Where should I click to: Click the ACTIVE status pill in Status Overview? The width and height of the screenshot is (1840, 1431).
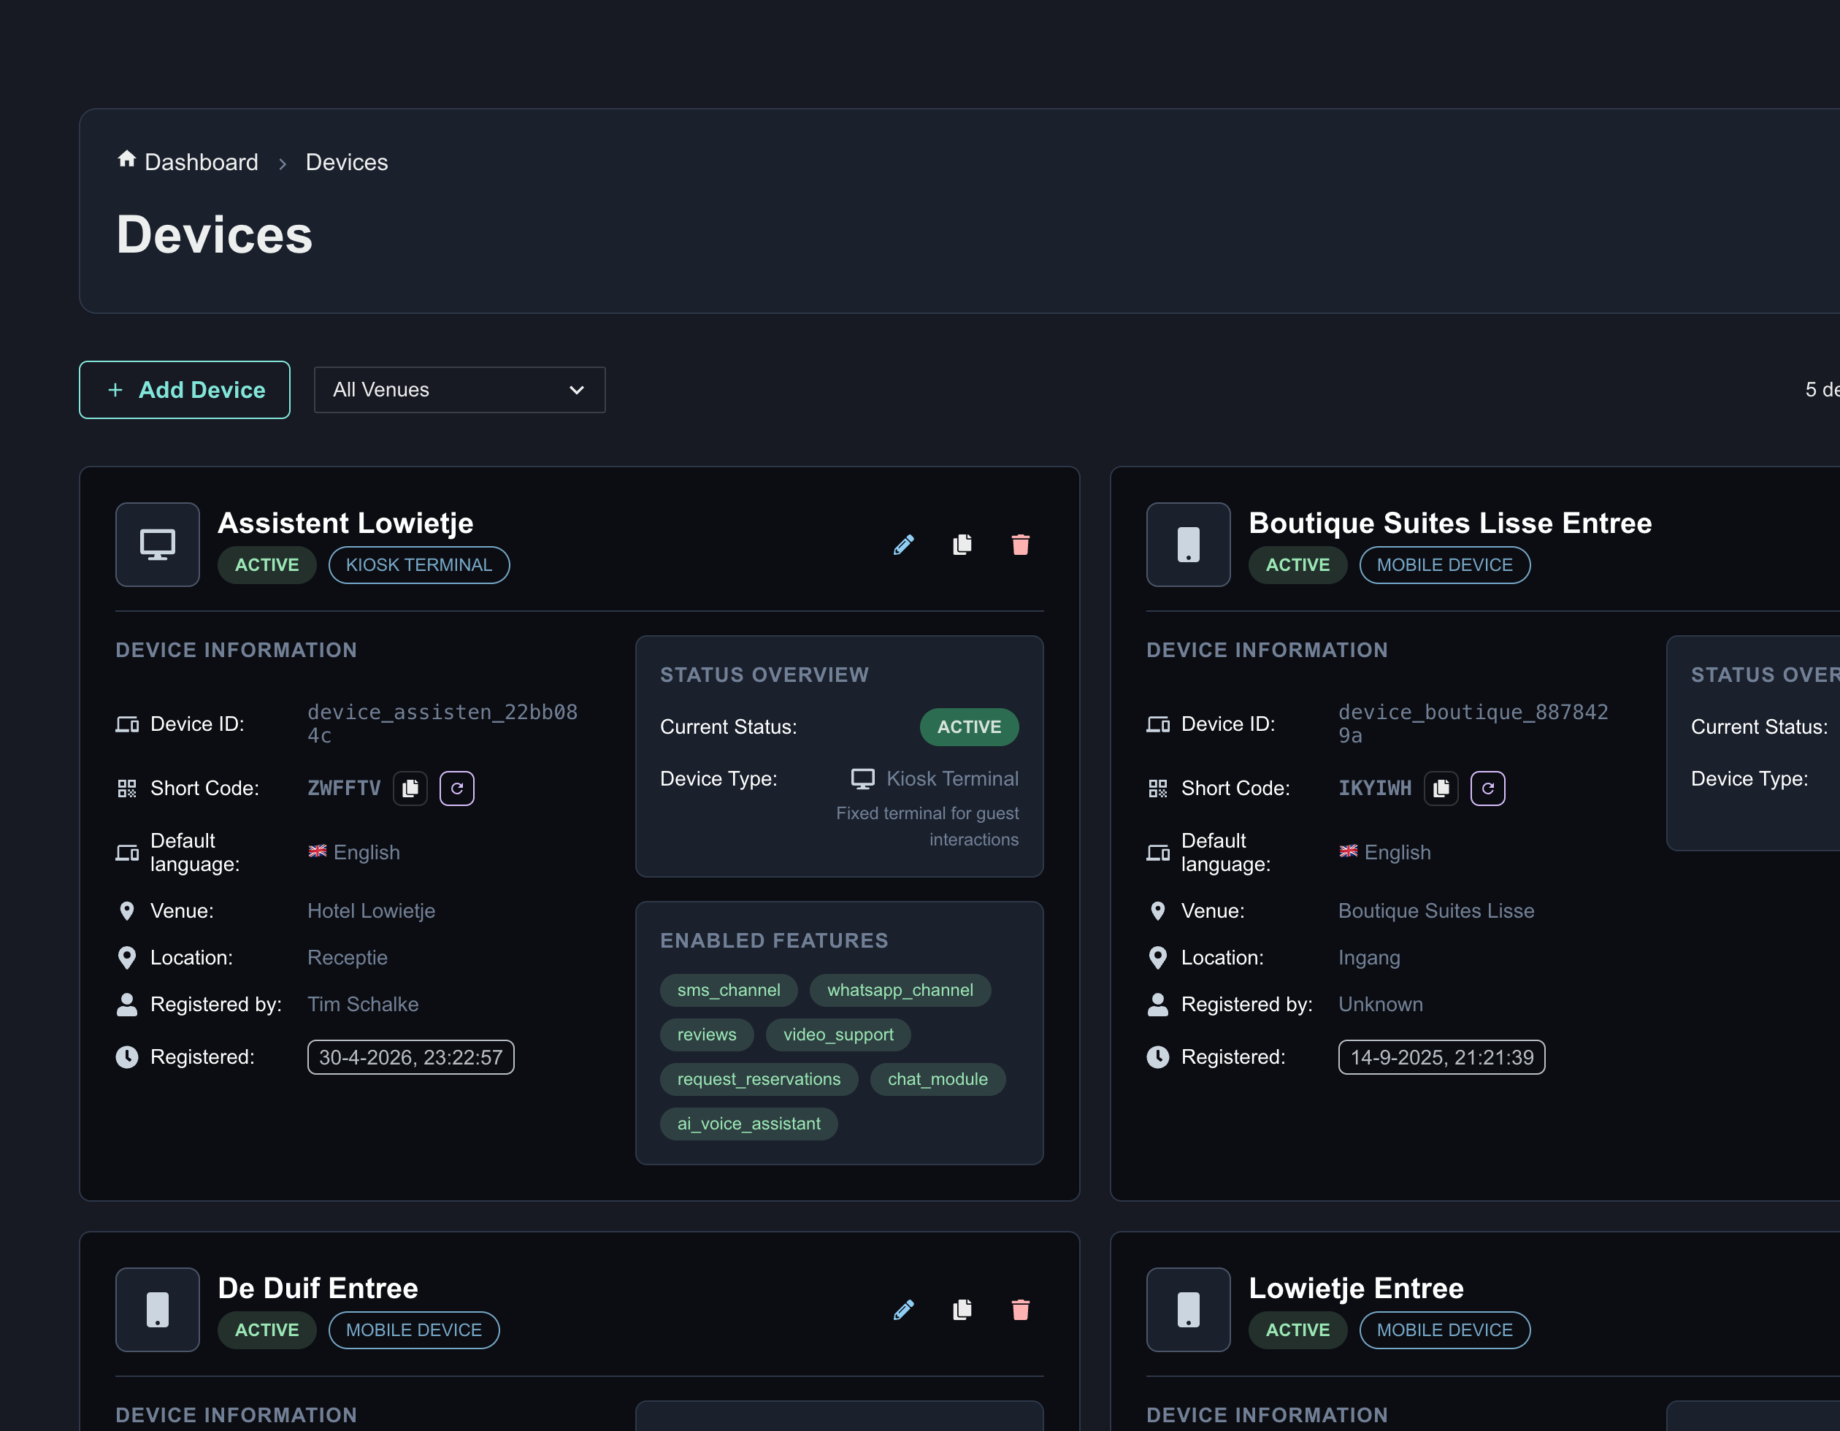point(970,727)
